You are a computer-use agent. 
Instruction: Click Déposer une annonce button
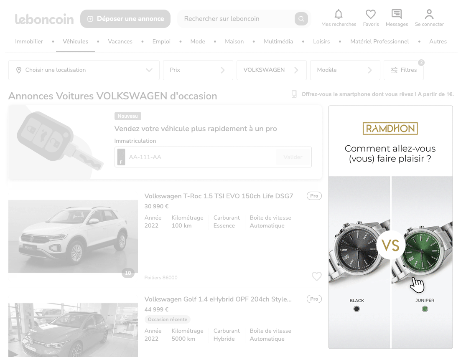coord(125,19)
